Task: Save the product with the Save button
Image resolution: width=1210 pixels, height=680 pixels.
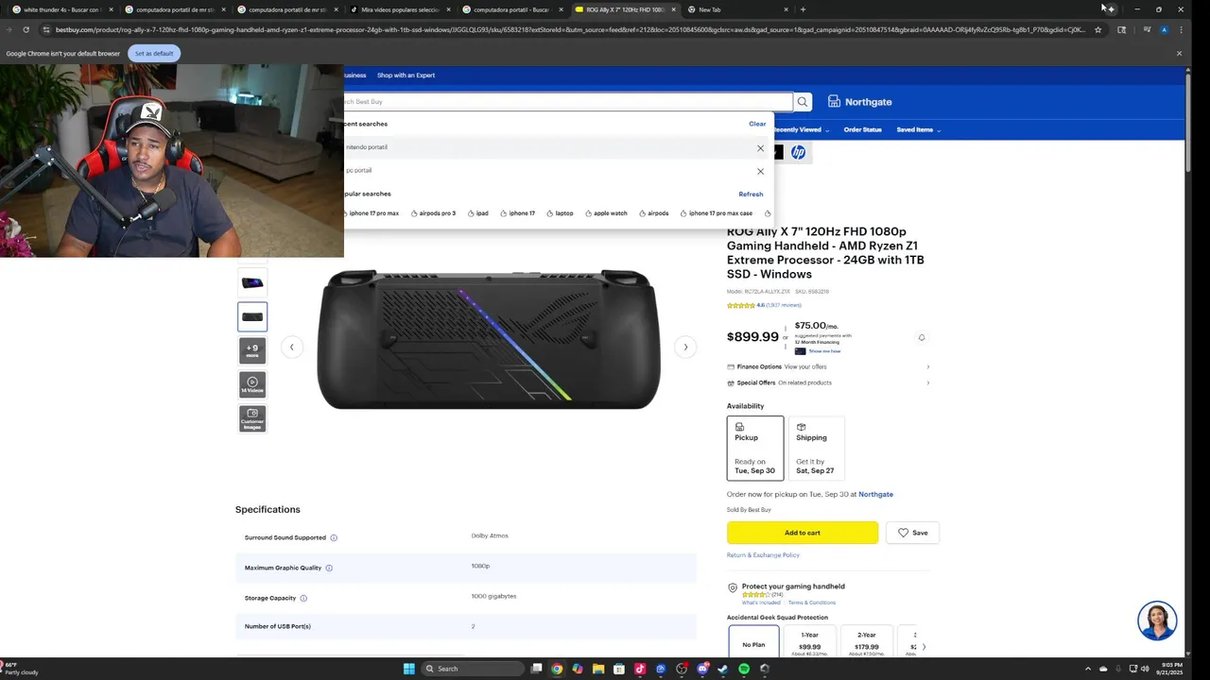Action: [x=912, y=533]
